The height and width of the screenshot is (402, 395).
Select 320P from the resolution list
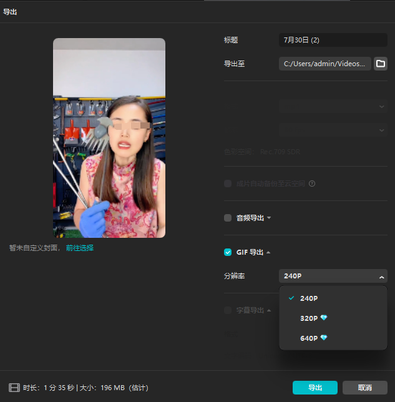click(309, 318)
